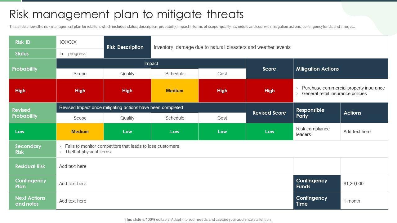Click the 'Risk compliance leaders' cell
Screen dimensions: 397x223
[317, 132]
